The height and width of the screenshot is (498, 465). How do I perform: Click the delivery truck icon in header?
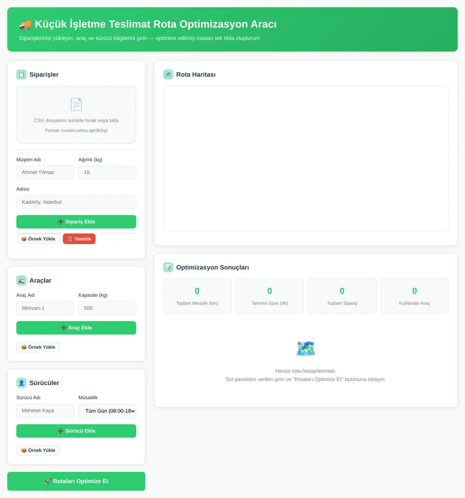tap(25, 24)
